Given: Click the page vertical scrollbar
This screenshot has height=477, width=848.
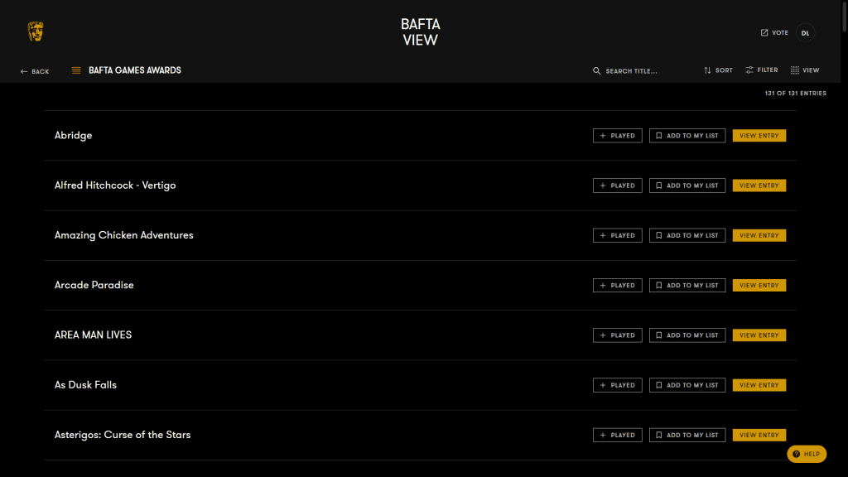Looking at the screenshot, I should coord(844,238).
